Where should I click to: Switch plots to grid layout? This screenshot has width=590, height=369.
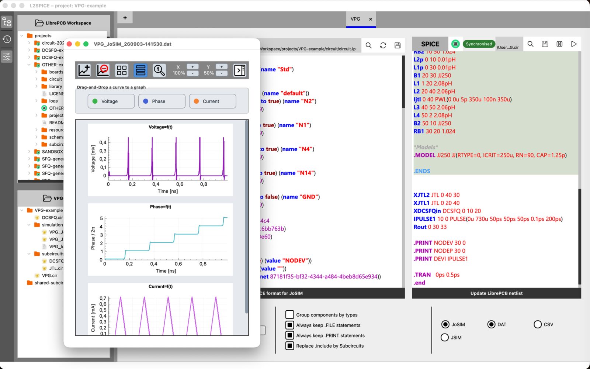coord(122,70)
